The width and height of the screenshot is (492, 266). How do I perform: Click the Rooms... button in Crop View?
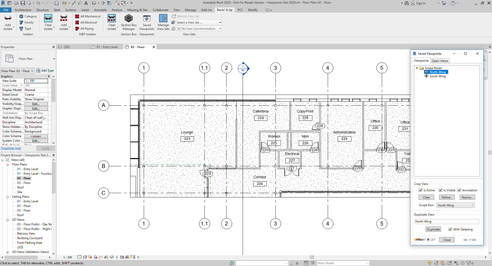467,197
